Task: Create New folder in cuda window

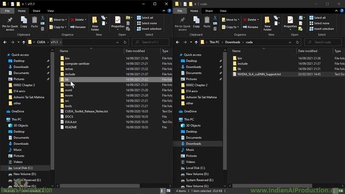Action: 267,24
